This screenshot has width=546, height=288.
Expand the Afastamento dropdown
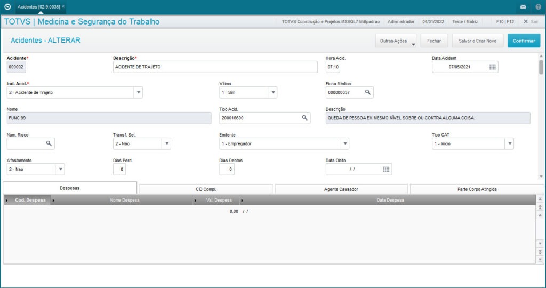(60, 169)
